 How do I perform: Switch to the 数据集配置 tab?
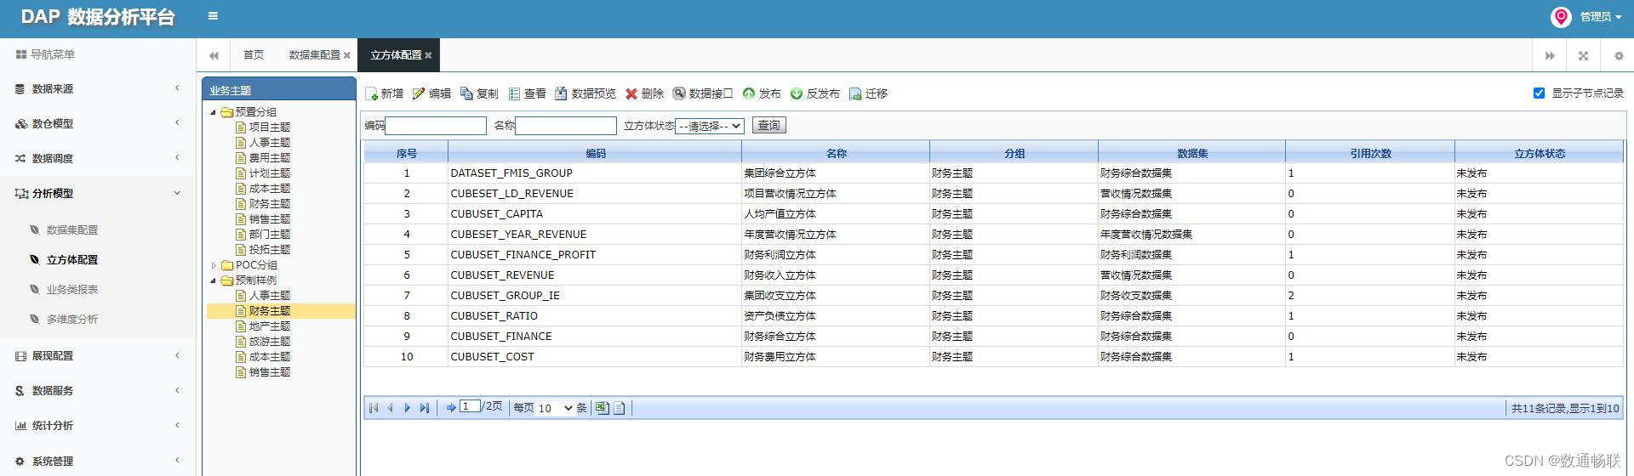pyautogui.click(x=314, y=55)
